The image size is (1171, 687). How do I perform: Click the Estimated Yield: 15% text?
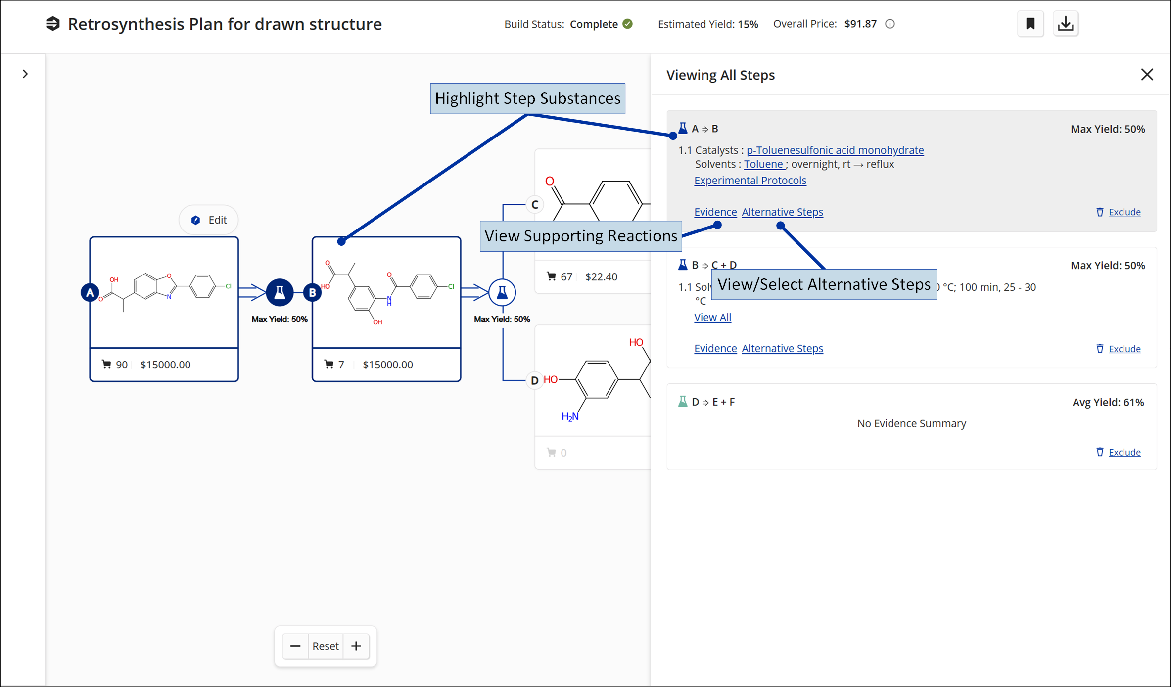708,24
